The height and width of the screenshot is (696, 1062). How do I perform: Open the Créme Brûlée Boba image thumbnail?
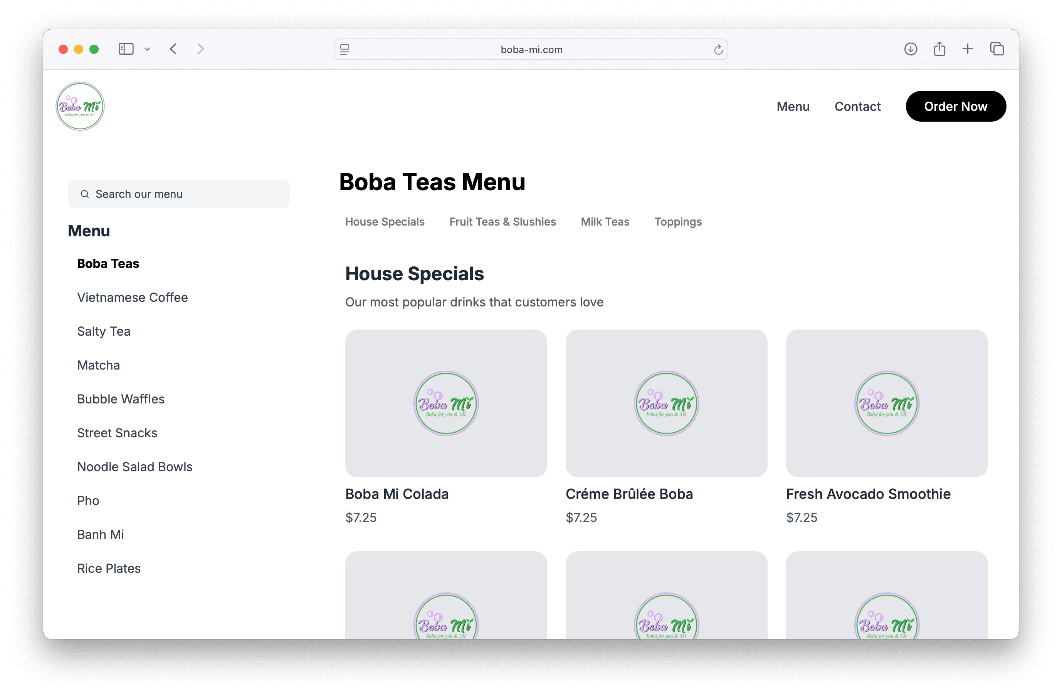(x=666, y=403)
